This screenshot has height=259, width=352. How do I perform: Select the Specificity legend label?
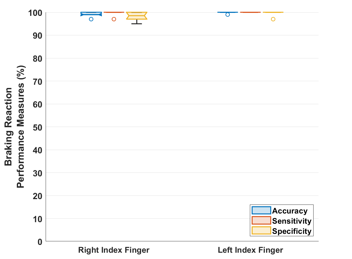coord(292,231)
